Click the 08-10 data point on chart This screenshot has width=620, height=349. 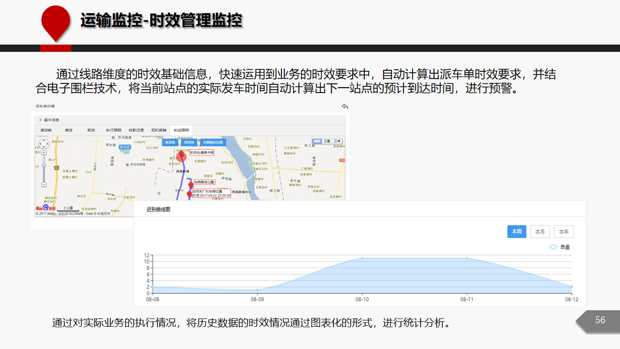(x=362, y=258)
